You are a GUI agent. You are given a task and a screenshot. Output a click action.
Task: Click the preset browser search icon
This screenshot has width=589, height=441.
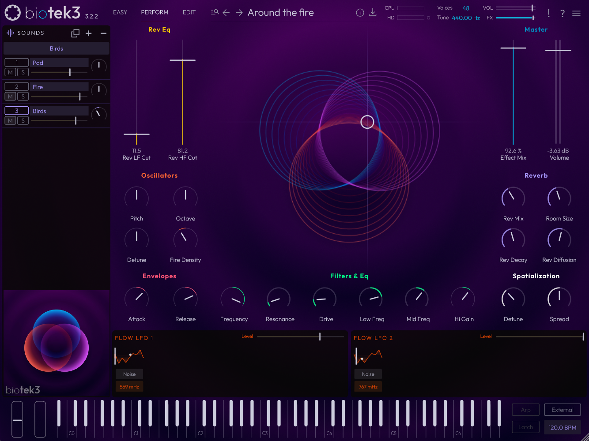[x=215, y=12]
